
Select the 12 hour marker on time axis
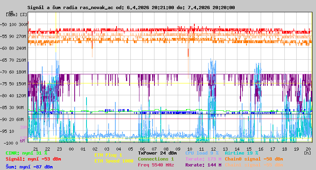[214, 149]
